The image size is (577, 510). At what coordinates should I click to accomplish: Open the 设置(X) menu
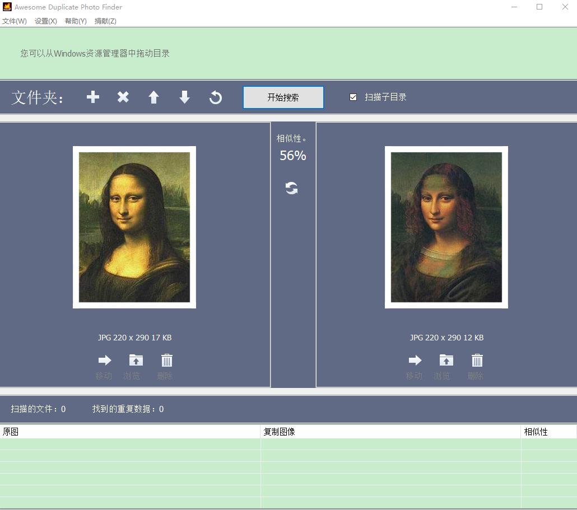coord(46,21)
